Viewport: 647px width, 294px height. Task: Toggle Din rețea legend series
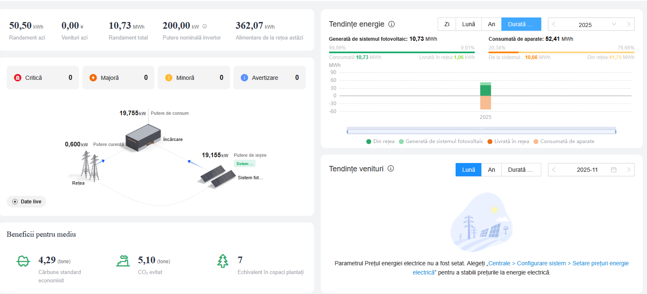380,141
